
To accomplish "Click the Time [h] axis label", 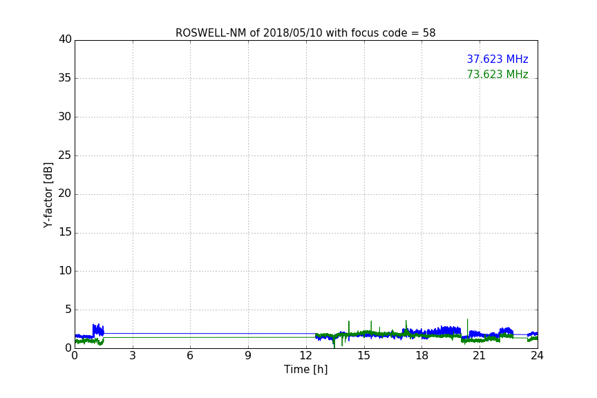I will [305, 370].
